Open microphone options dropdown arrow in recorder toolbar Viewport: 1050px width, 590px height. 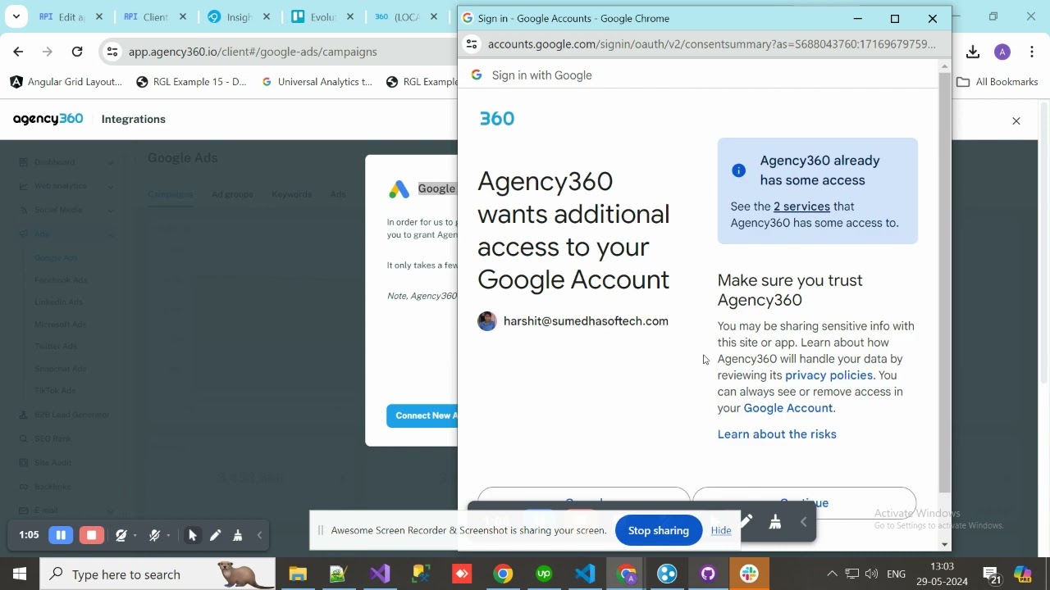coord(168,536)
